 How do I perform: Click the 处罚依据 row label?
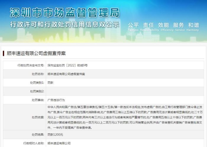point(38,117)
